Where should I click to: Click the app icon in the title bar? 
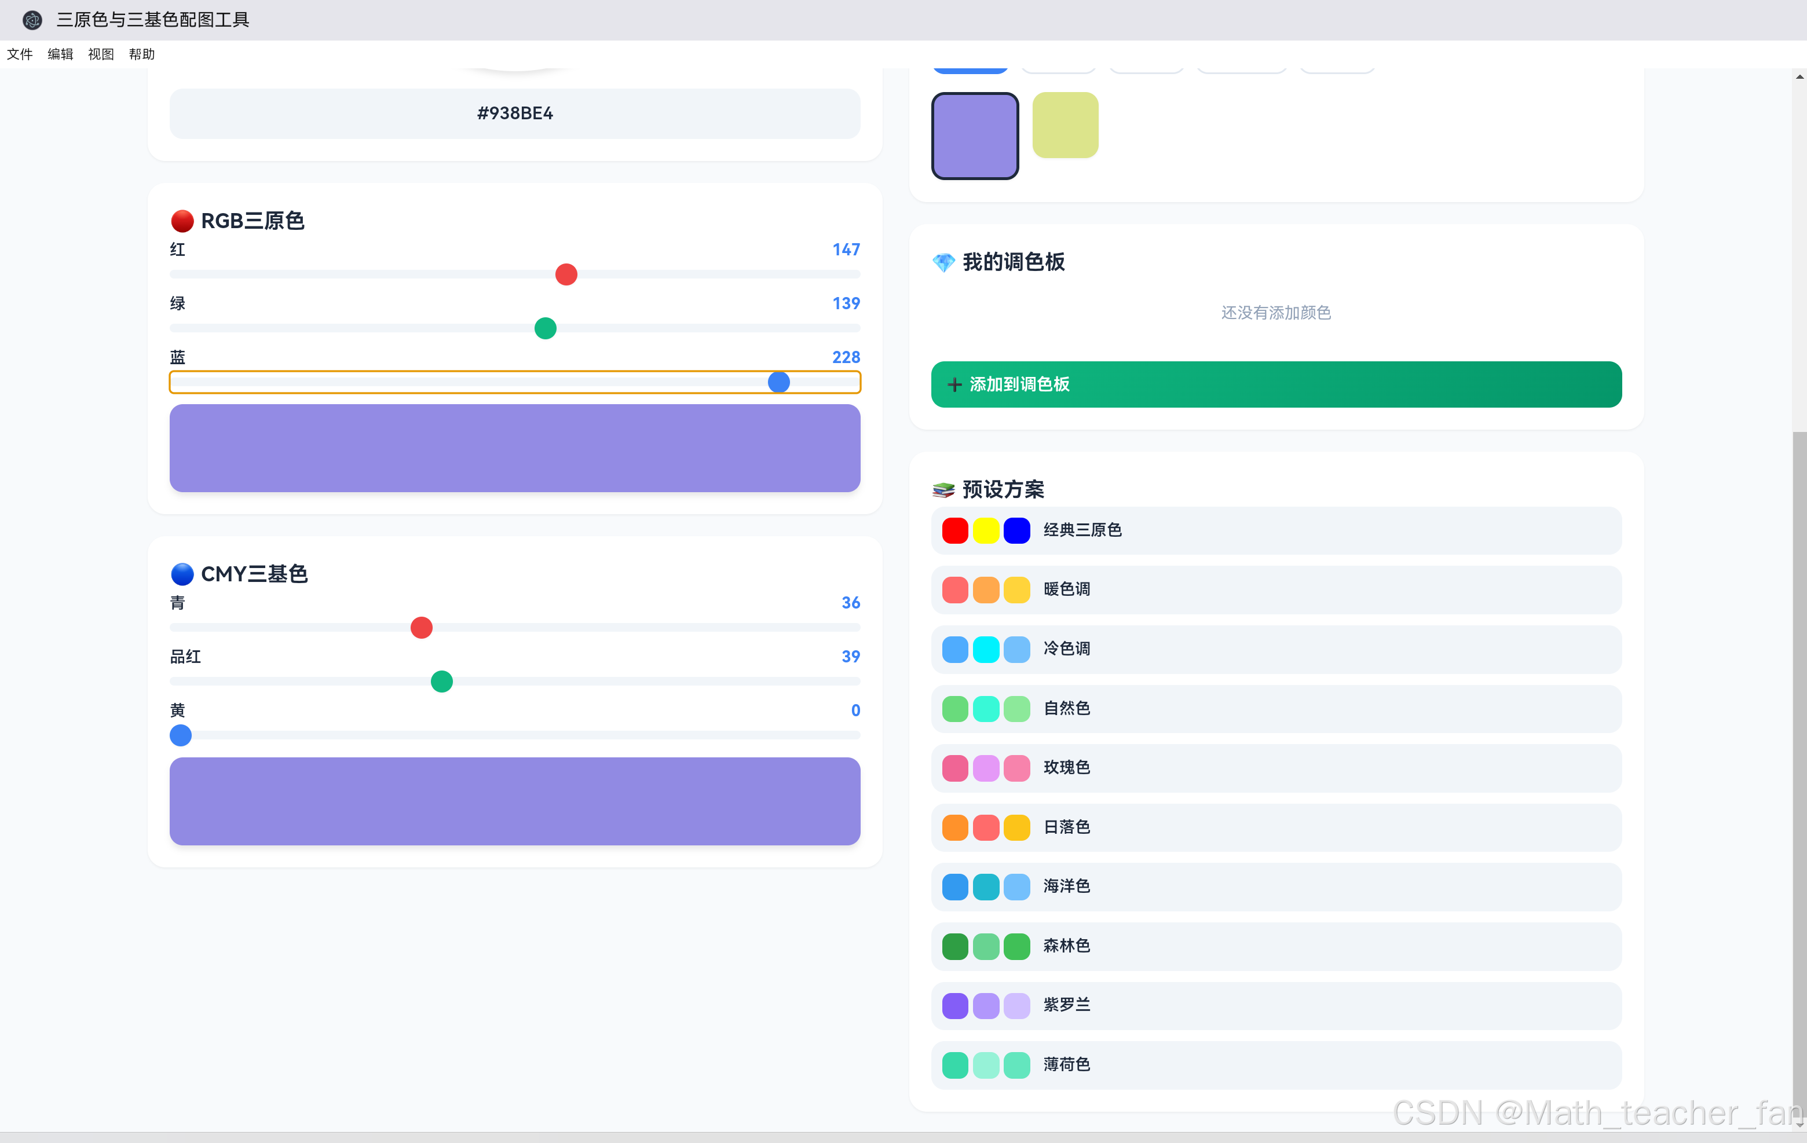tap(32, 20)
